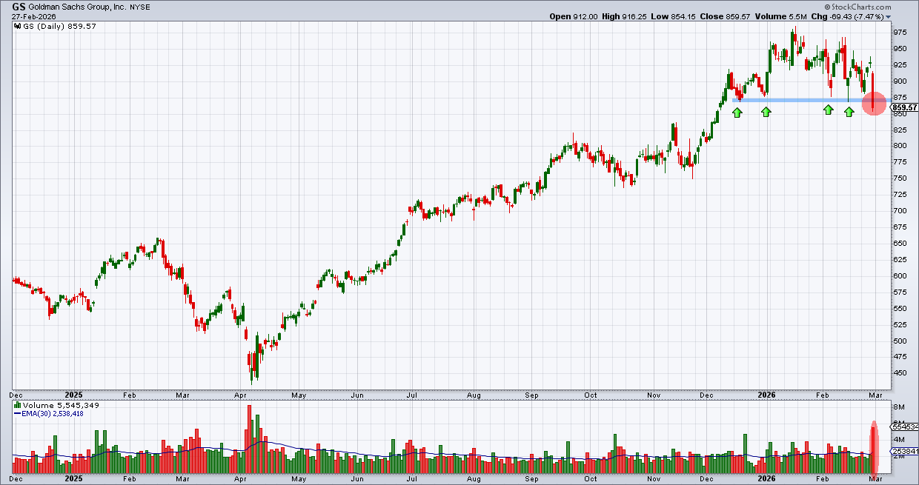Click the green bars icon beside Volume legend

point(18,406)
